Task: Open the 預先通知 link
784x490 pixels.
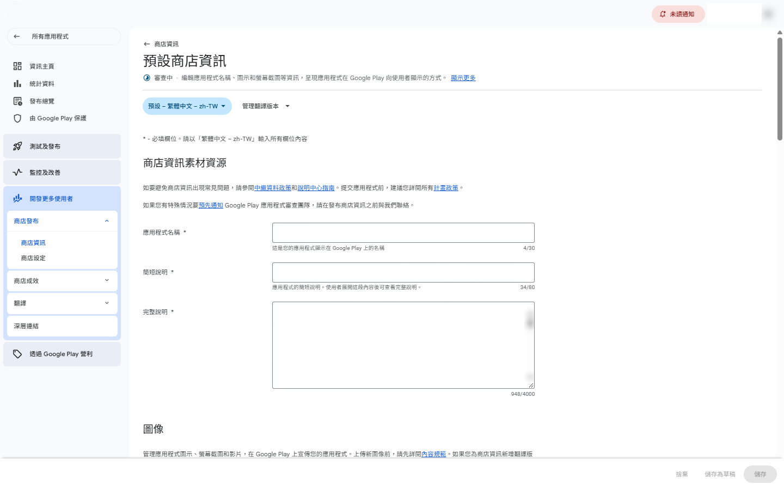Action: tap(211, 205)
